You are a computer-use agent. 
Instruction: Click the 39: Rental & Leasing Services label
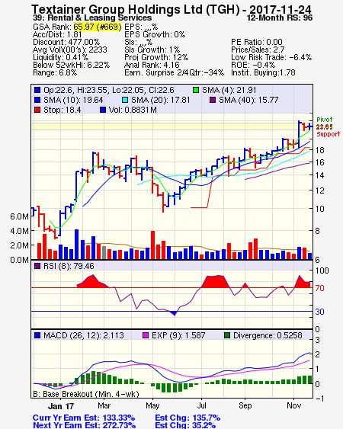click(92, 18)
